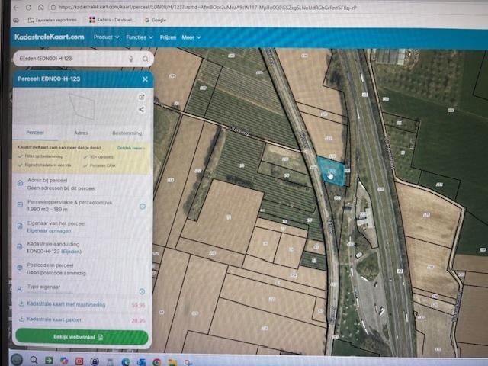This screenshot has width=488, height=366.
Task: Open the green arrow app in taskbar
Action: 49,361
